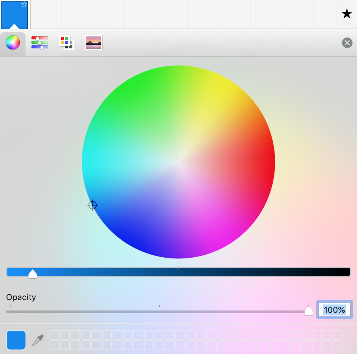Image resolution: width=357 pixels, height=354 pixels.
Task: Open the Image Palettes tab
Action: (94, 43)
